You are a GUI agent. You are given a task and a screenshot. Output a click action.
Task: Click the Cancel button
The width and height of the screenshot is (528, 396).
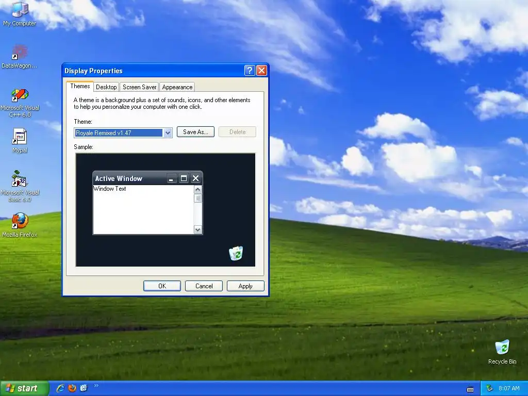[204, 286]
